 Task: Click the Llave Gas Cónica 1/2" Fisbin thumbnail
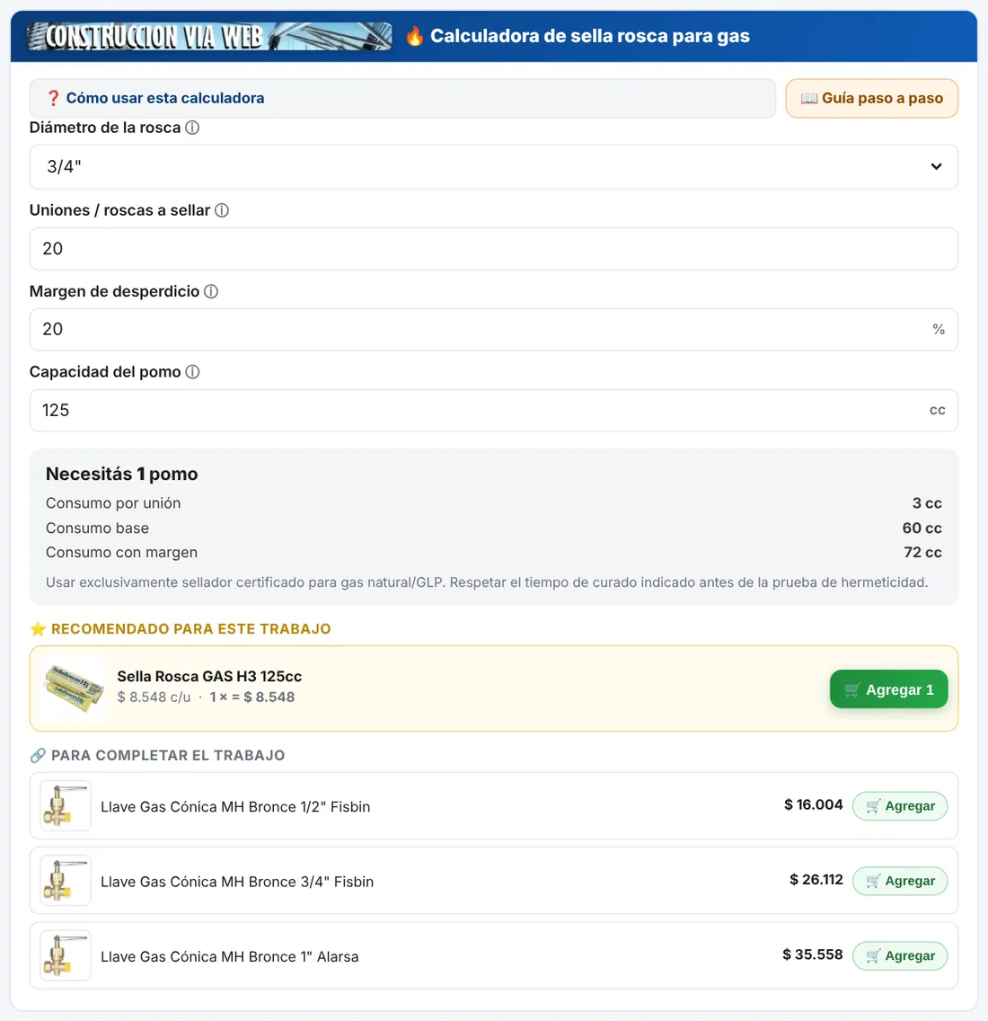pos(65,805)
